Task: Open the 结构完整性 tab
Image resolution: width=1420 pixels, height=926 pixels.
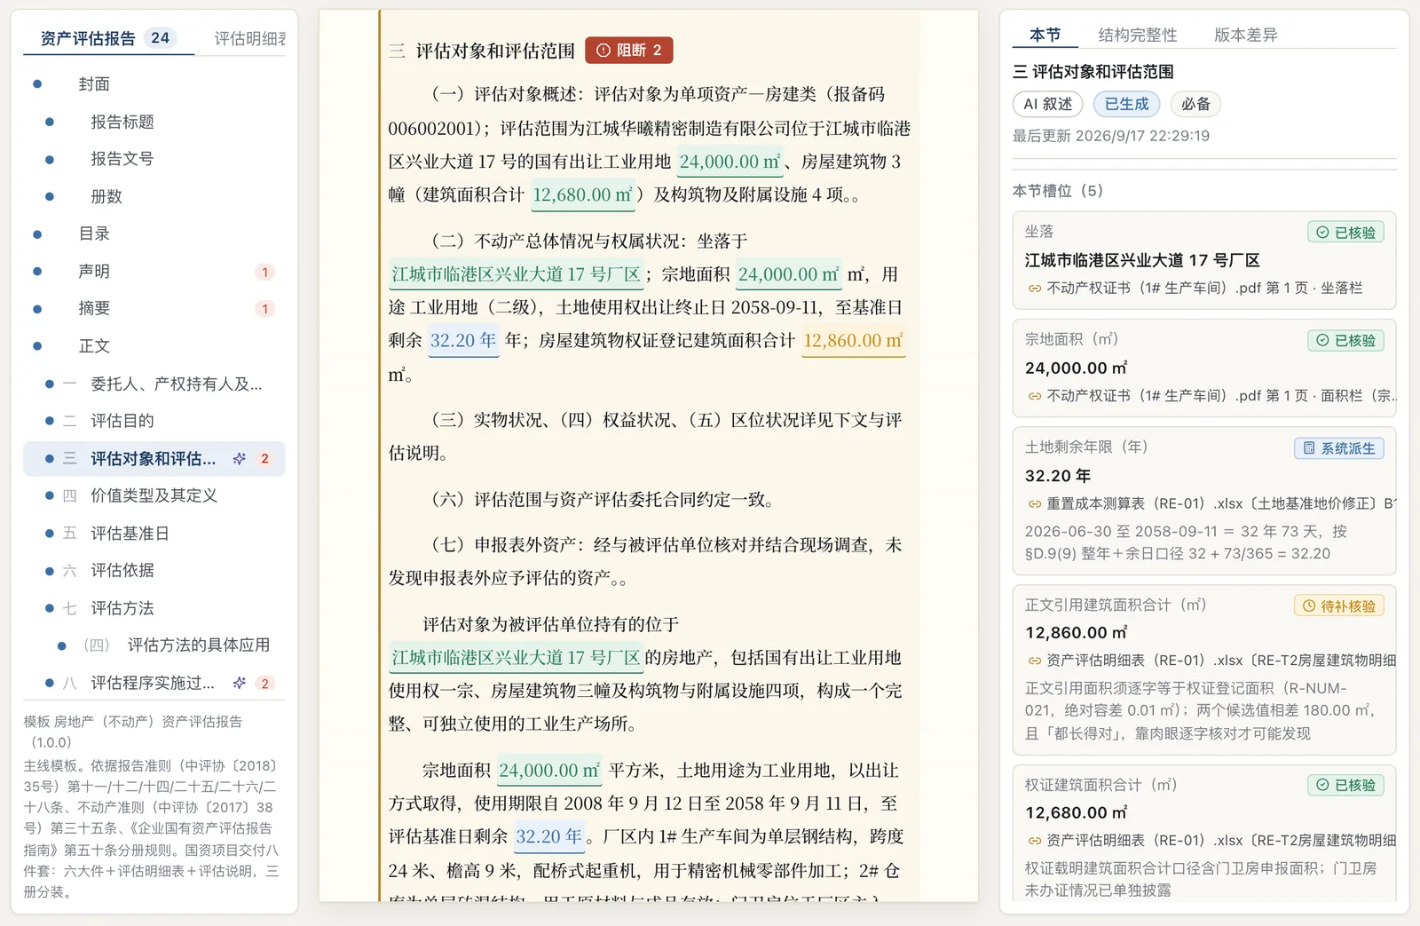Action: (1138, 35)
